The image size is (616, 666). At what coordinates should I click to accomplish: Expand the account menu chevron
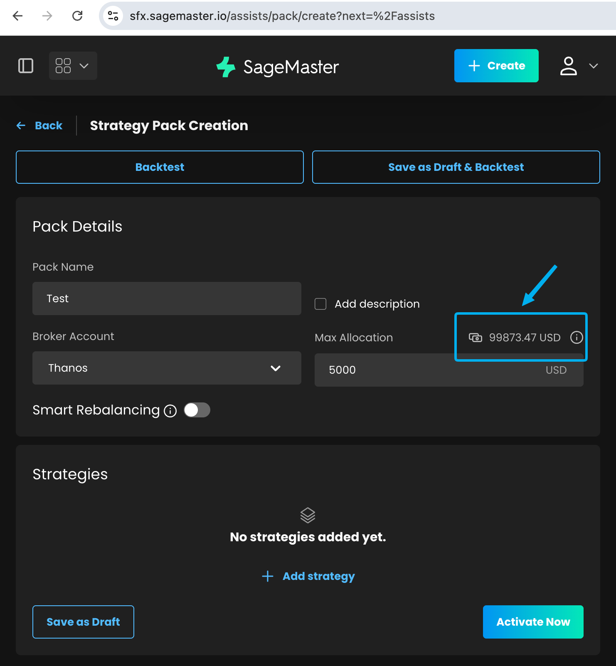point(594,66)
